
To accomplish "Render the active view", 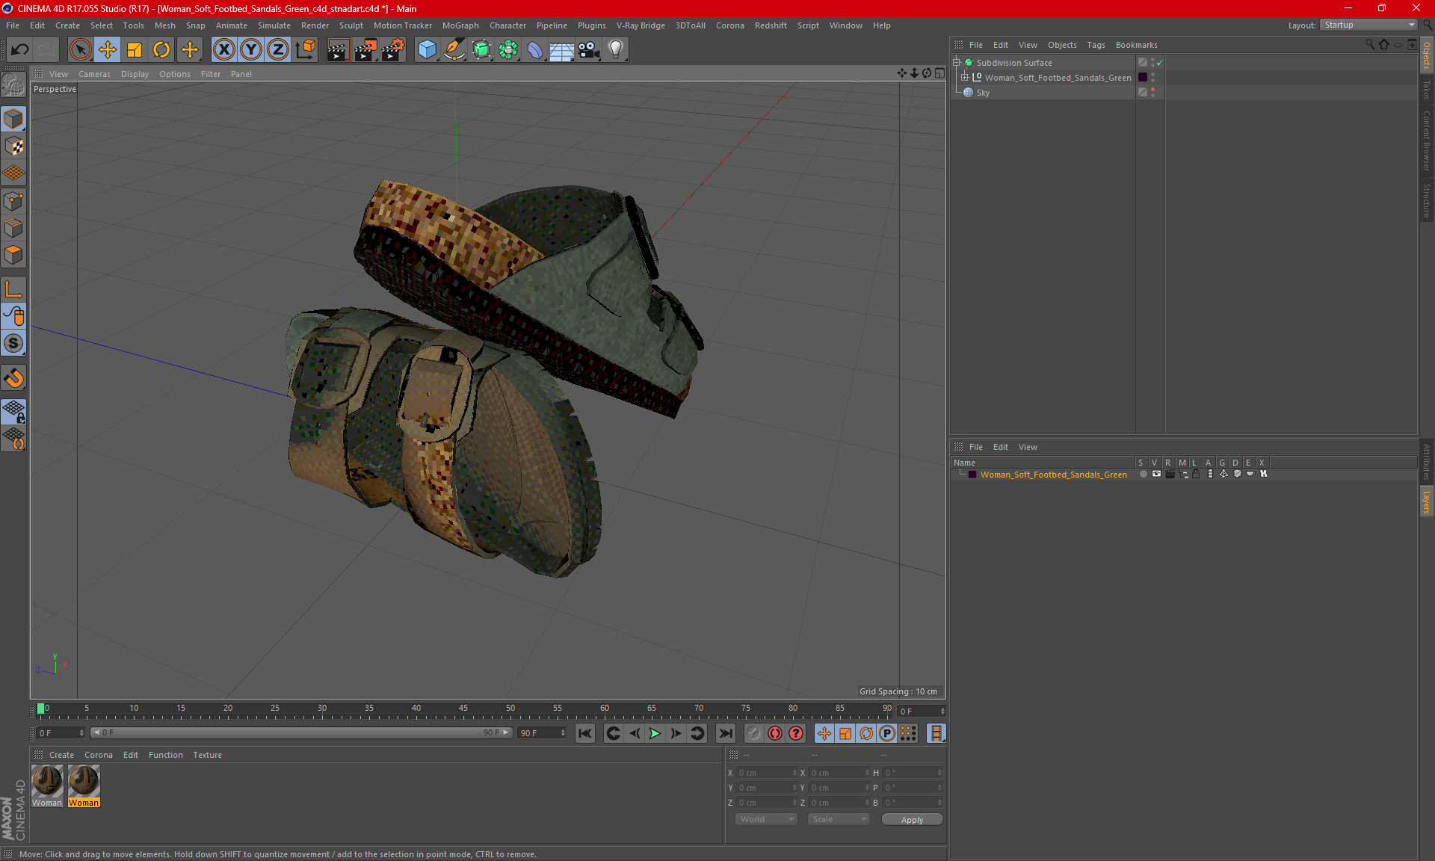I will [x=338, y=50].
